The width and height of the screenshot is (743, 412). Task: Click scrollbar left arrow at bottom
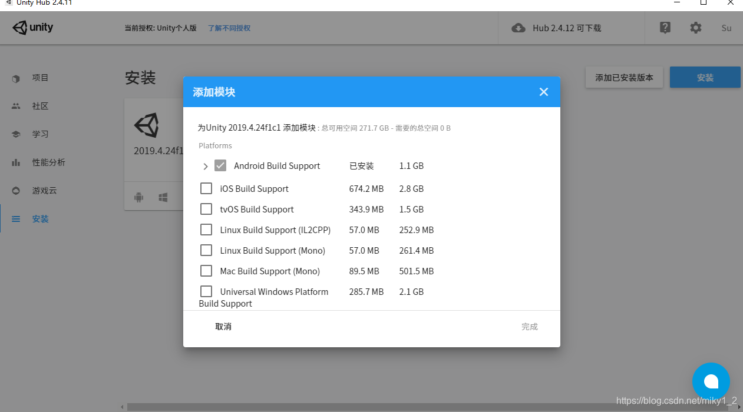[123, 407]
